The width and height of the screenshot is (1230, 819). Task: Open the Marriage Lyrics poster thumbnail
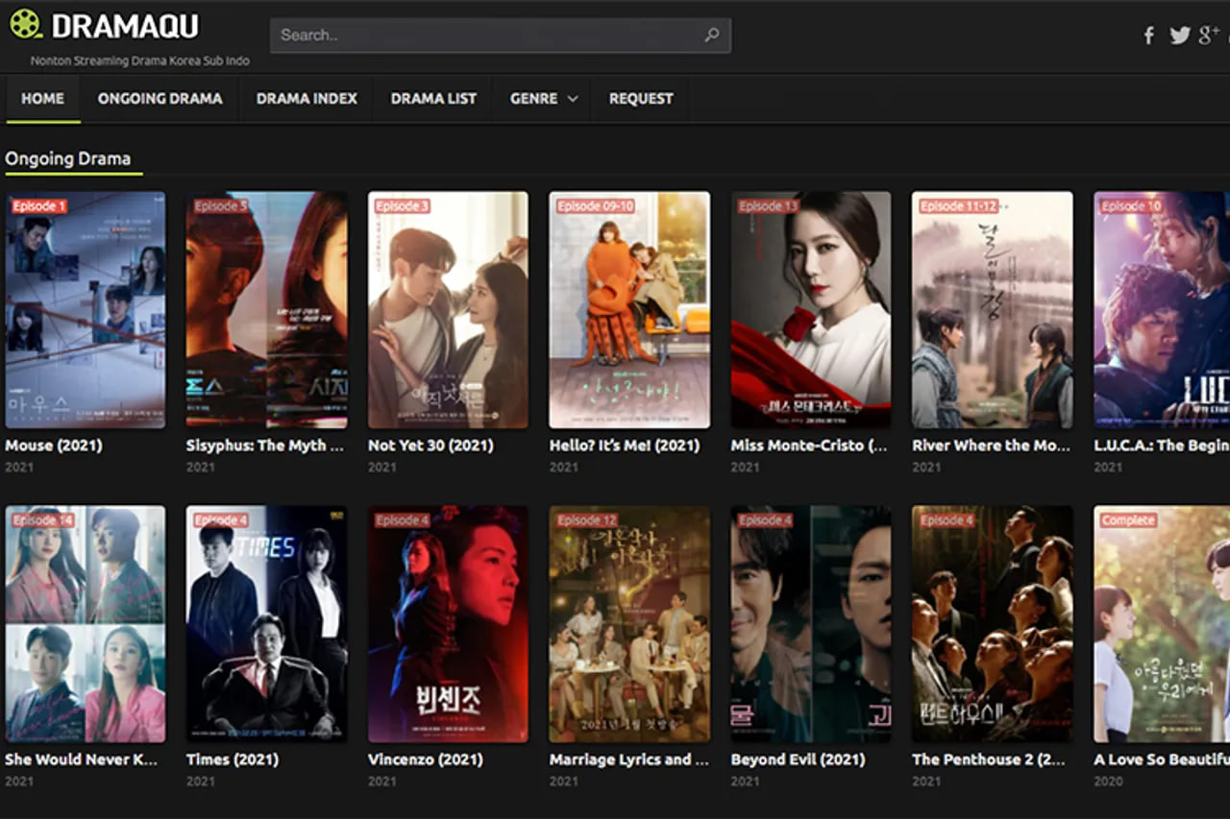tap(629, 624)
